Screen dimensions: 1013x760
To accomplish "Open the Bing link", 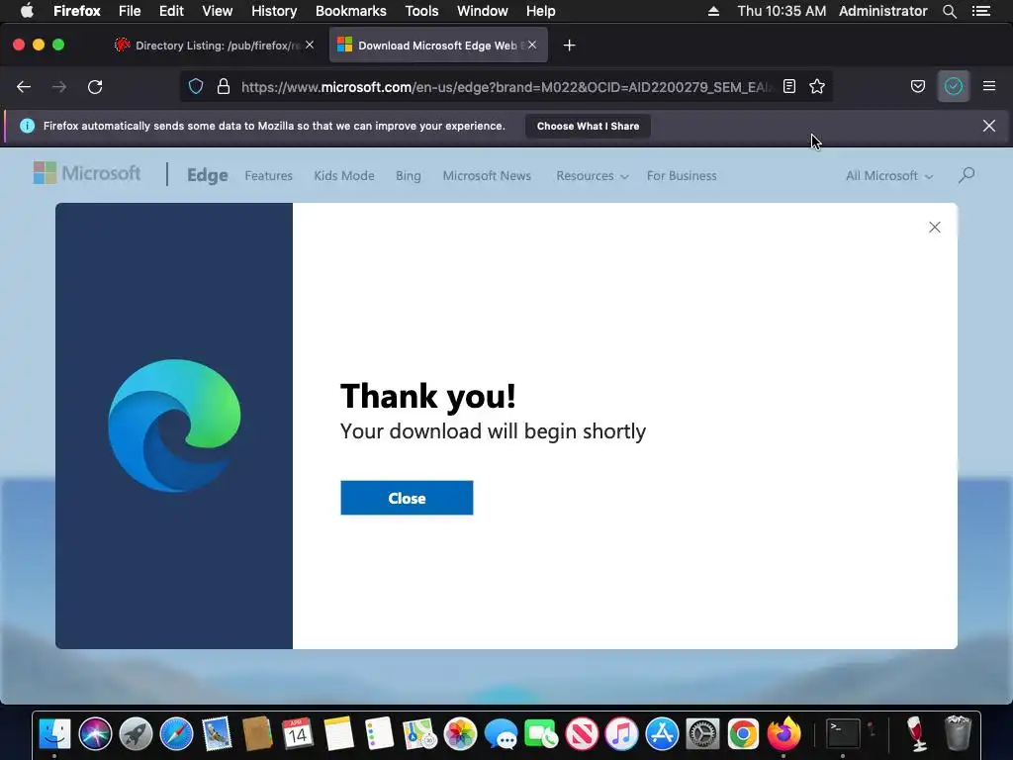I will (x=409, y=176).
